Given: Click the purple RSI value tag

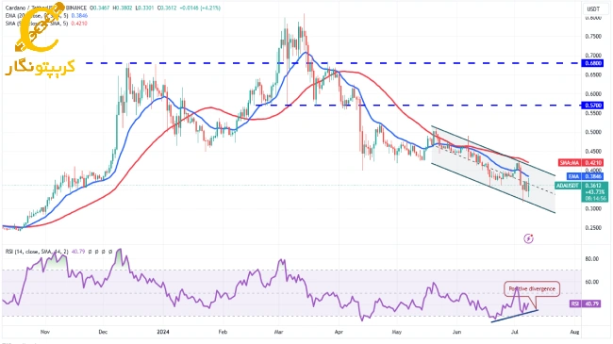Looking at the screenshot, I should coord(585,303).
